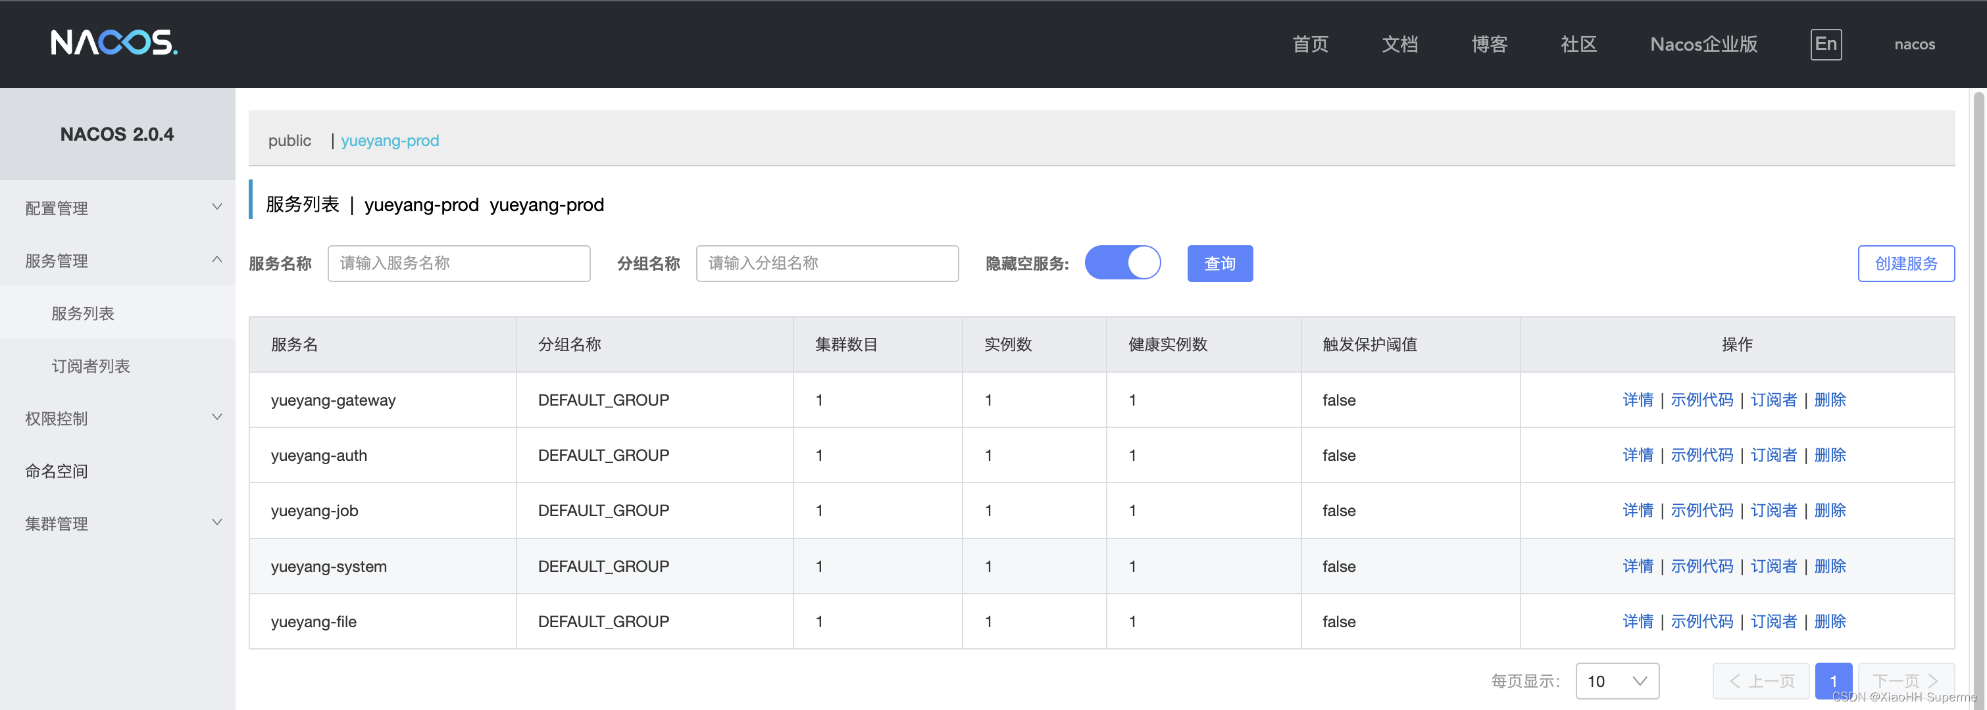Select page 1 in pagination
This screenshot has height=710, width=1987.
pos(1833,680)
